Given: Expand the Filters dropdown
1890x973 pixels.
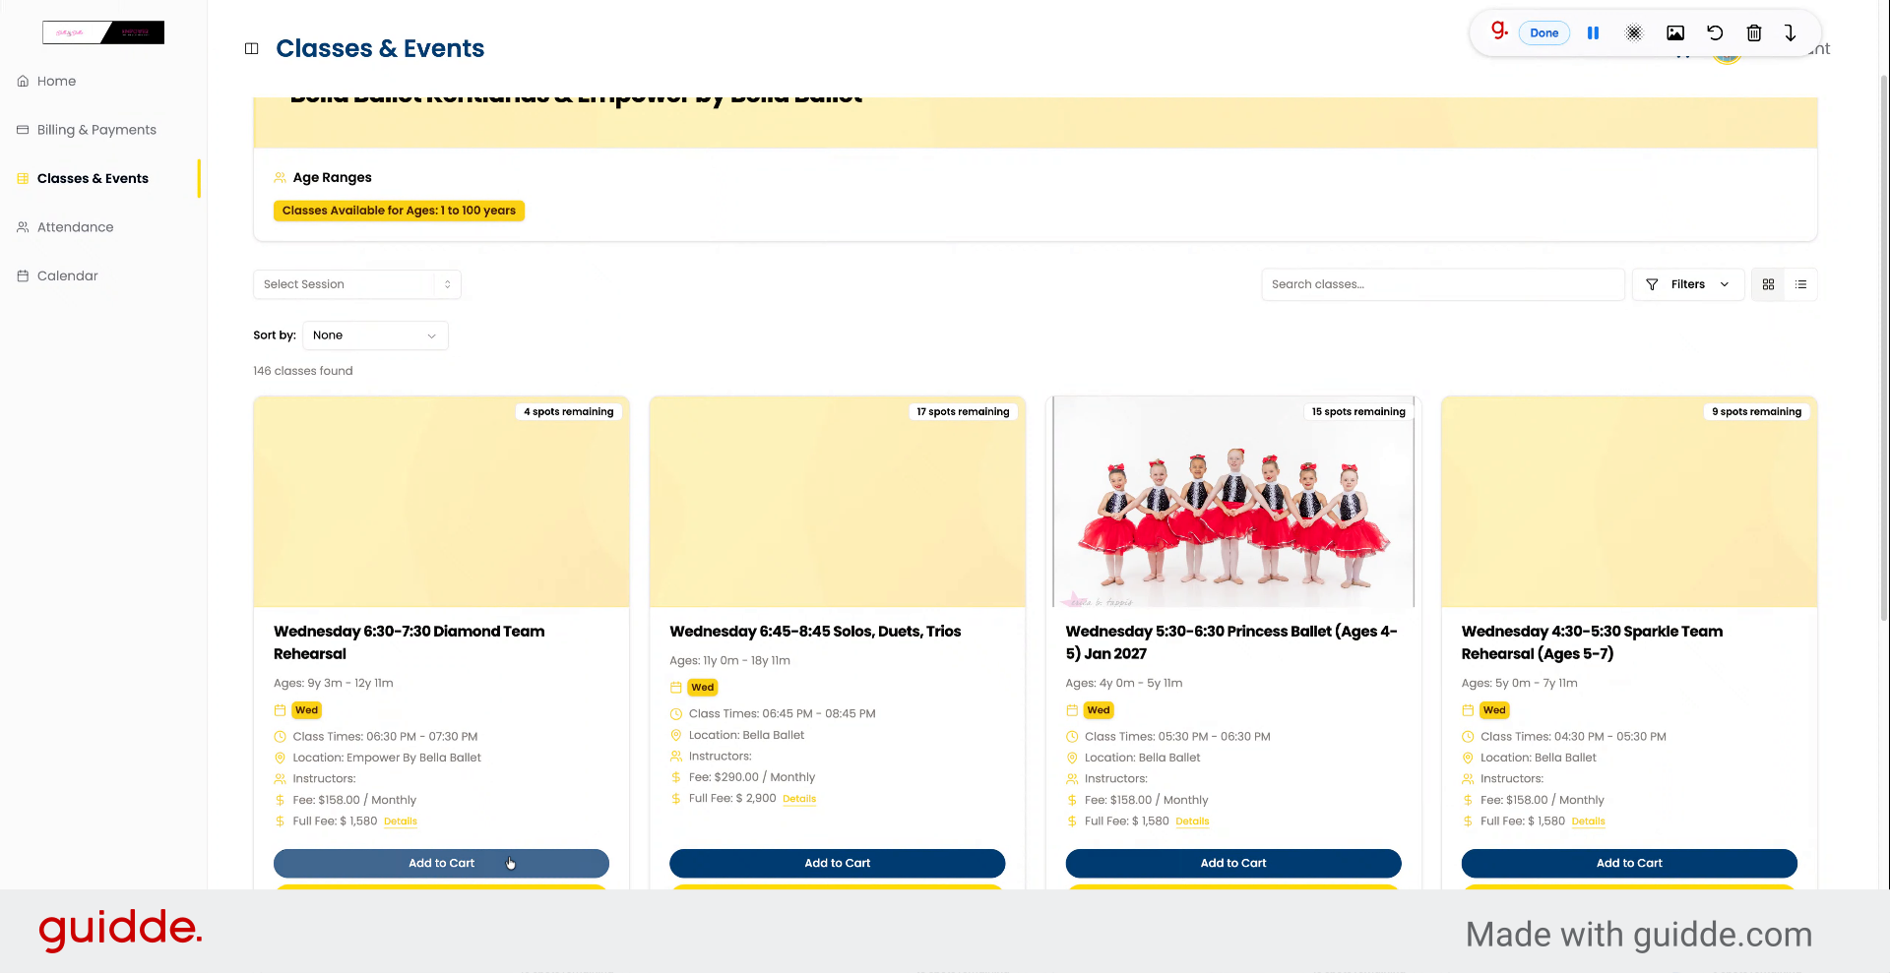Looking at the screenshot, I should click(x=1688, y=284).
